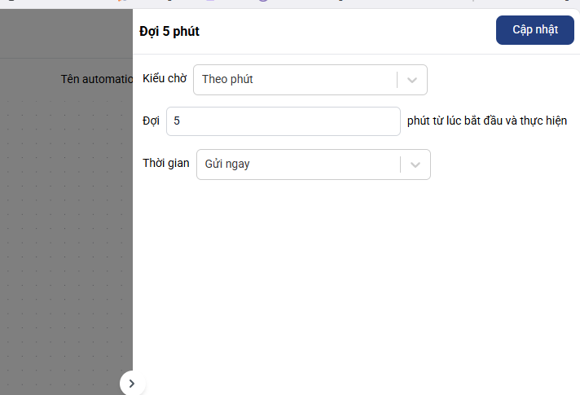The height and width of the screenshot is (395, 580).
Task: Click the panel title Đợi 5 phút
Action: [169, 32]
